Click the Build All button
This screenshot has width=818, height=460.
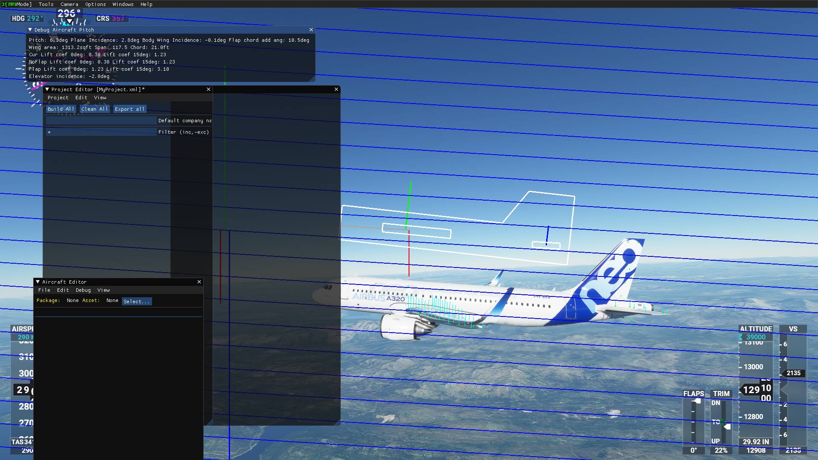(x=61, y=109)
